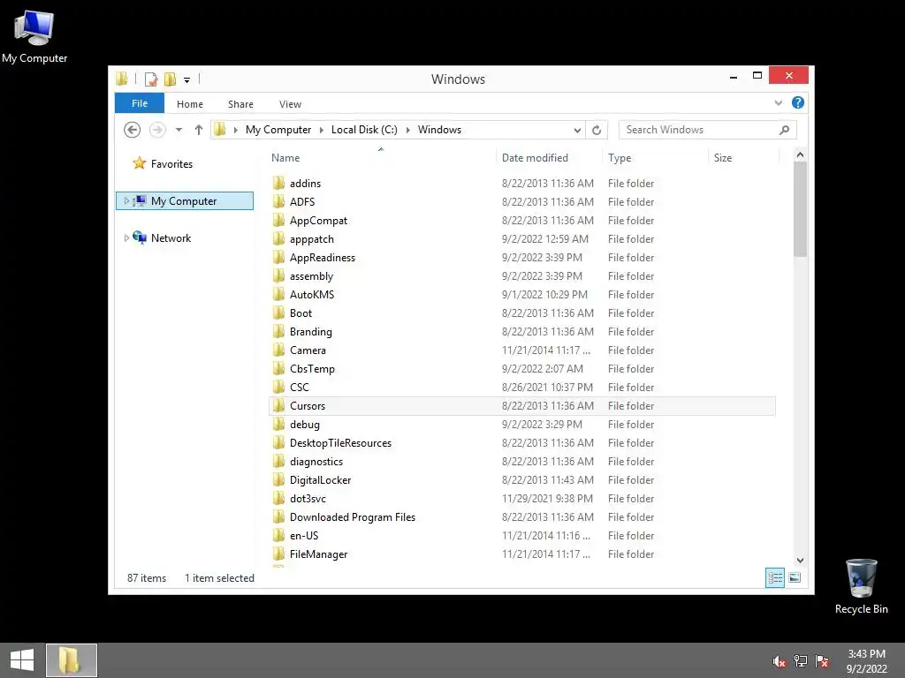Select the AppReadiness folder icon
This screenshot has height=678, width=905.
pos(278,257)
